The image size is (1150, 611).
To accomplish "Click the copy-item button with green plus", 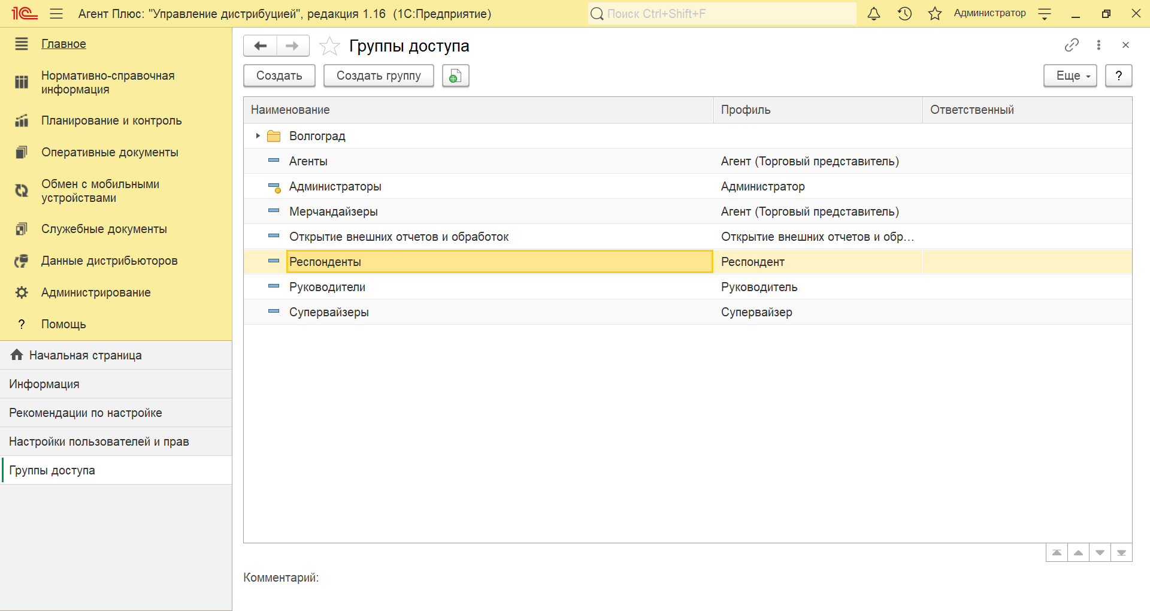I will coord(455,75).
